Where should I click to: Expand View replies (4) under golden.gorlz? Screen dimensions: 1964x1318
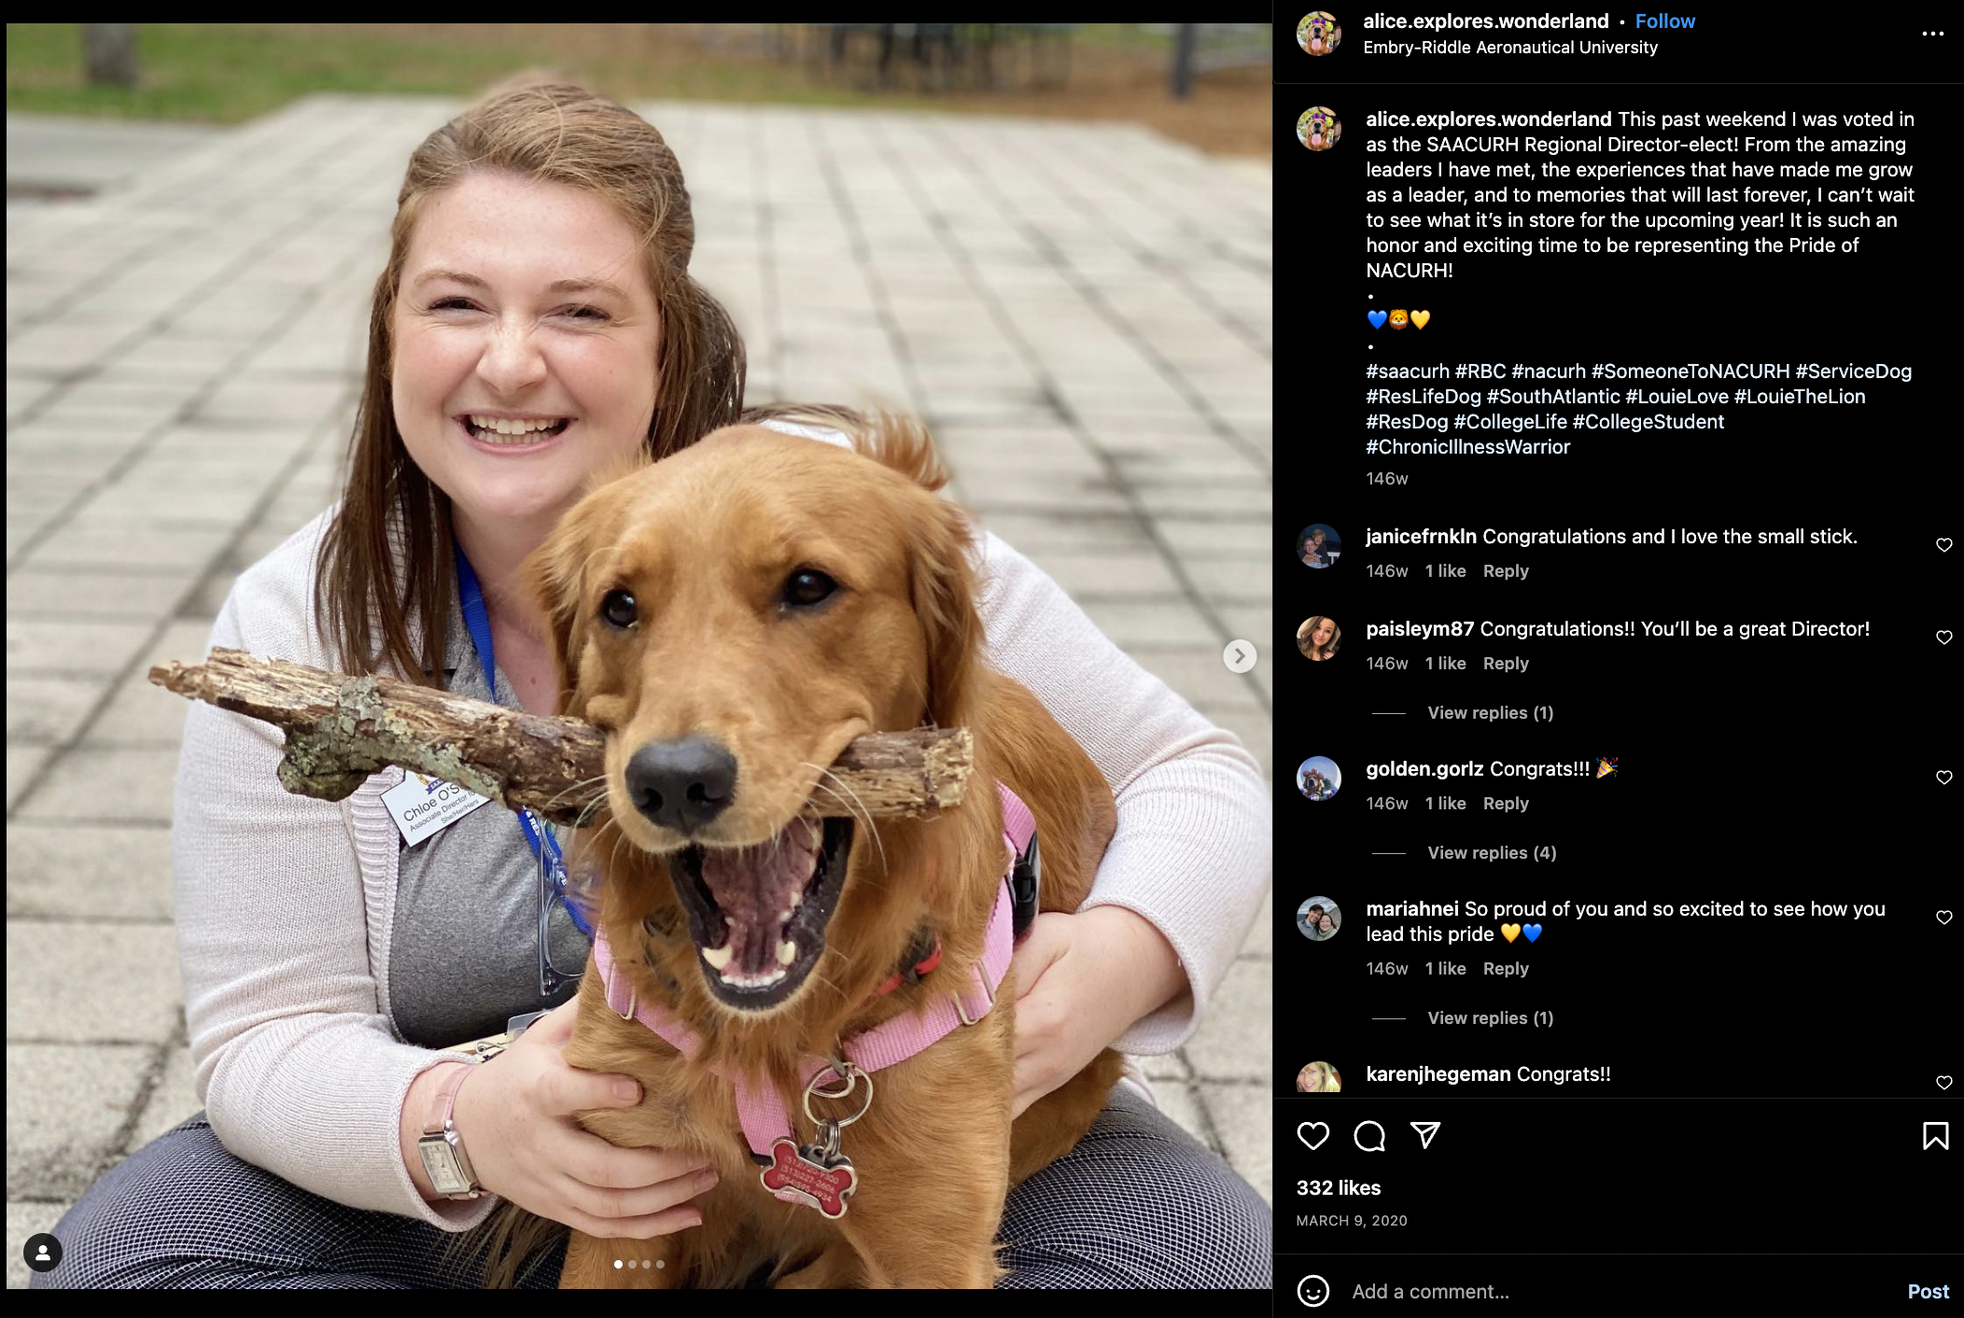(x=1492, y=852)
